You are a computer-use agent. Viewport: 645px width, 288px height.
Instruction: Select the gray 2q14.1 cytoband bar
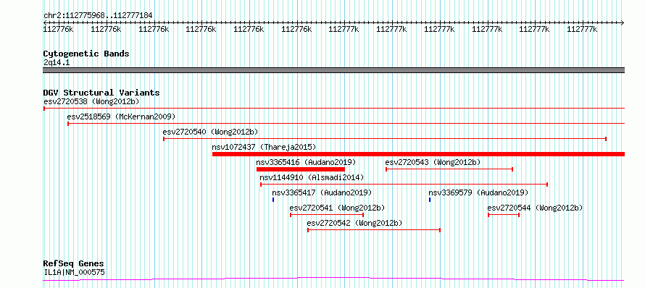coord(333,70)
